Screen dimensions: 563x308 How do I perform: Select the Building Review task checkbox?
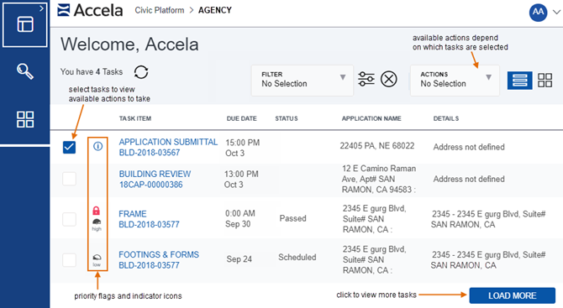[69, 179]
